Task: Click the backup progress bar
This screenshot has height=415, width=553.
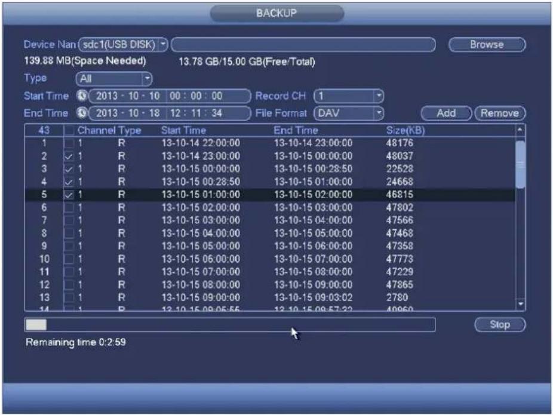Action: click(229, 325)
